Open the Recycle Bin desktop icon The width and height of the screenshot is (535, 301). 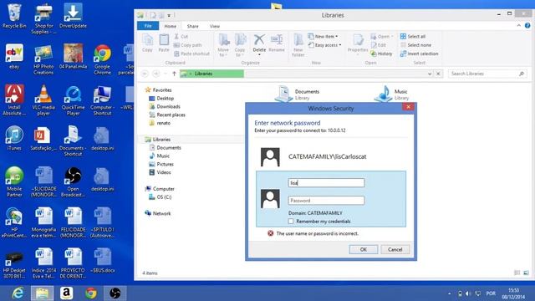pyautogui.click(x=14, y=16)
